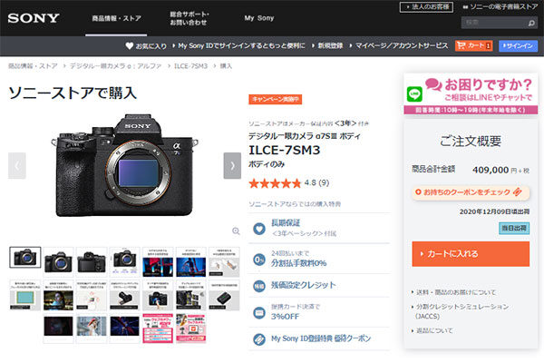The height and width of the screenshot is (363, 544).
Task: Open マイページ／アカウントサービス link
Action: click(x=399, y=45)
